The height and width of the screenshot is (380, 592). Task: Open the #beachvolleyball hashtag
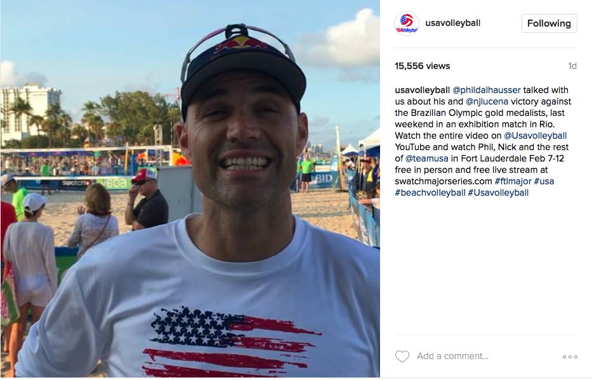(430, 193)
